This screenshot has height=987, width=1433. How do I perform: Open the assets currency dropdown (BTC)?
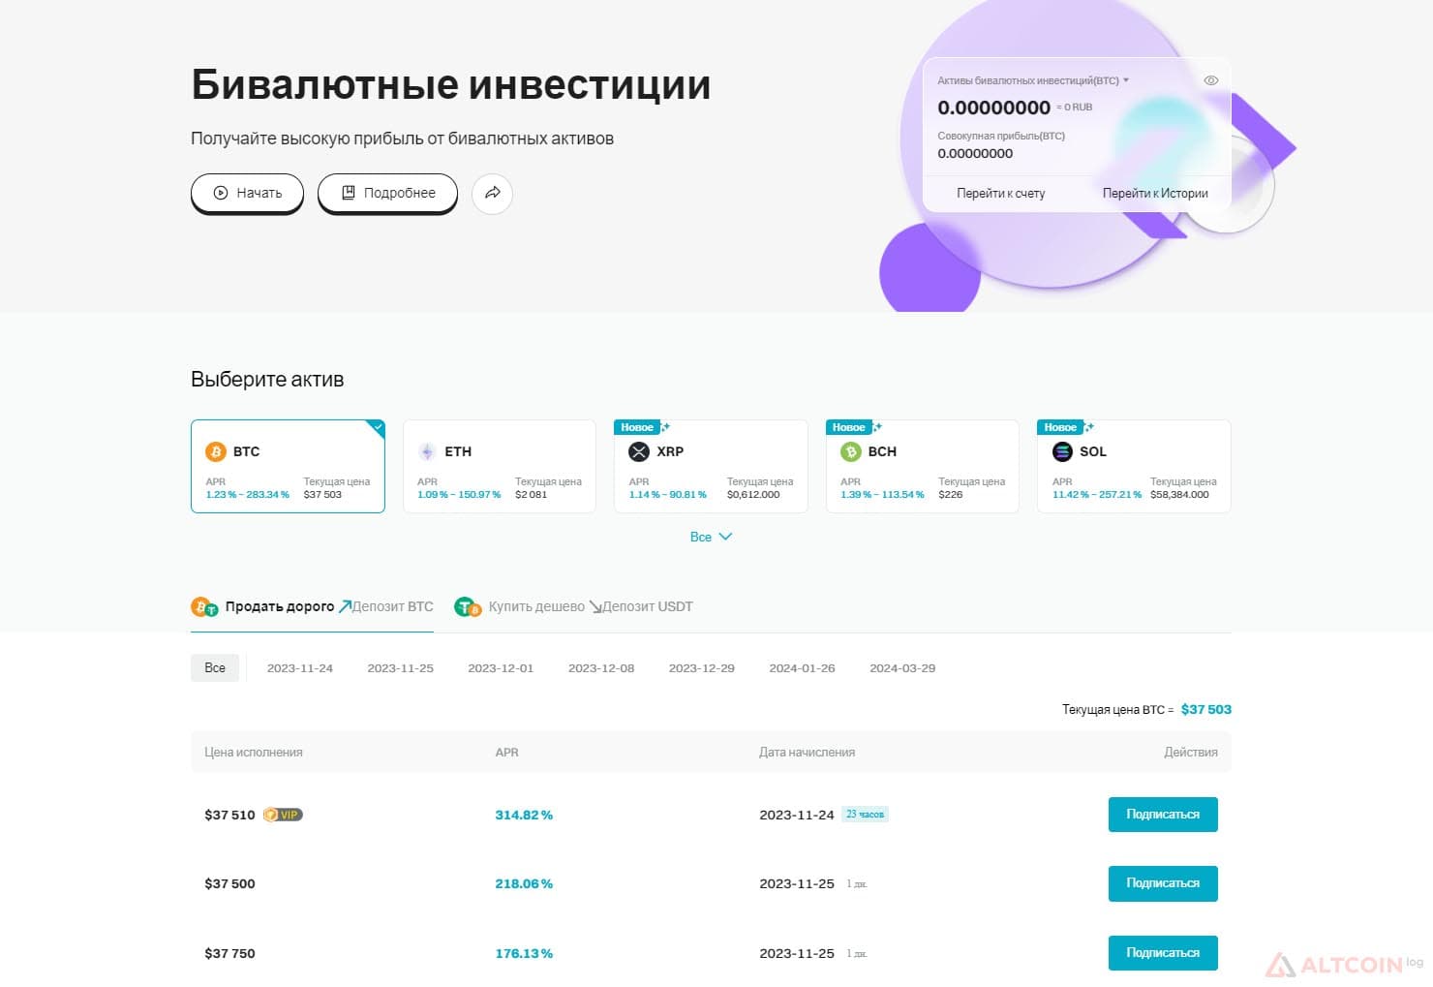pos(1033,80)
